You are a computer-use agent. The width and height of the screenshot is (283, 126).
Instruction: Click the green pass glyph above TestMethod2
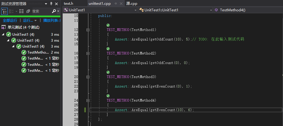click(108, 49)
